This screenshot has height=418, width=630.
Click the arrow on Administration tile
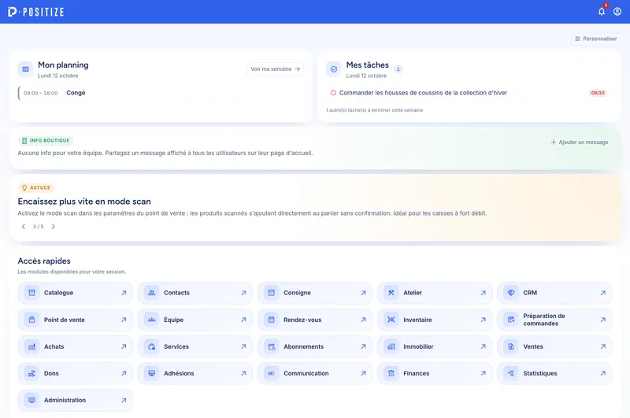[124, 401]
